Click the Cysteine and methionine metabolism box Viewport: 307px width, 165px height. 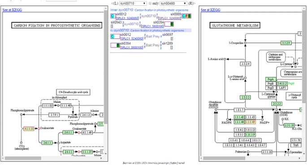coord(276,57)
